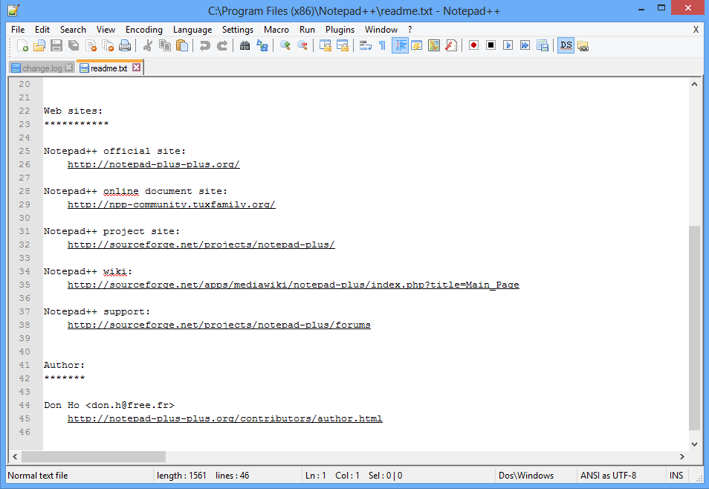Open the Search menu

[73, 30]
